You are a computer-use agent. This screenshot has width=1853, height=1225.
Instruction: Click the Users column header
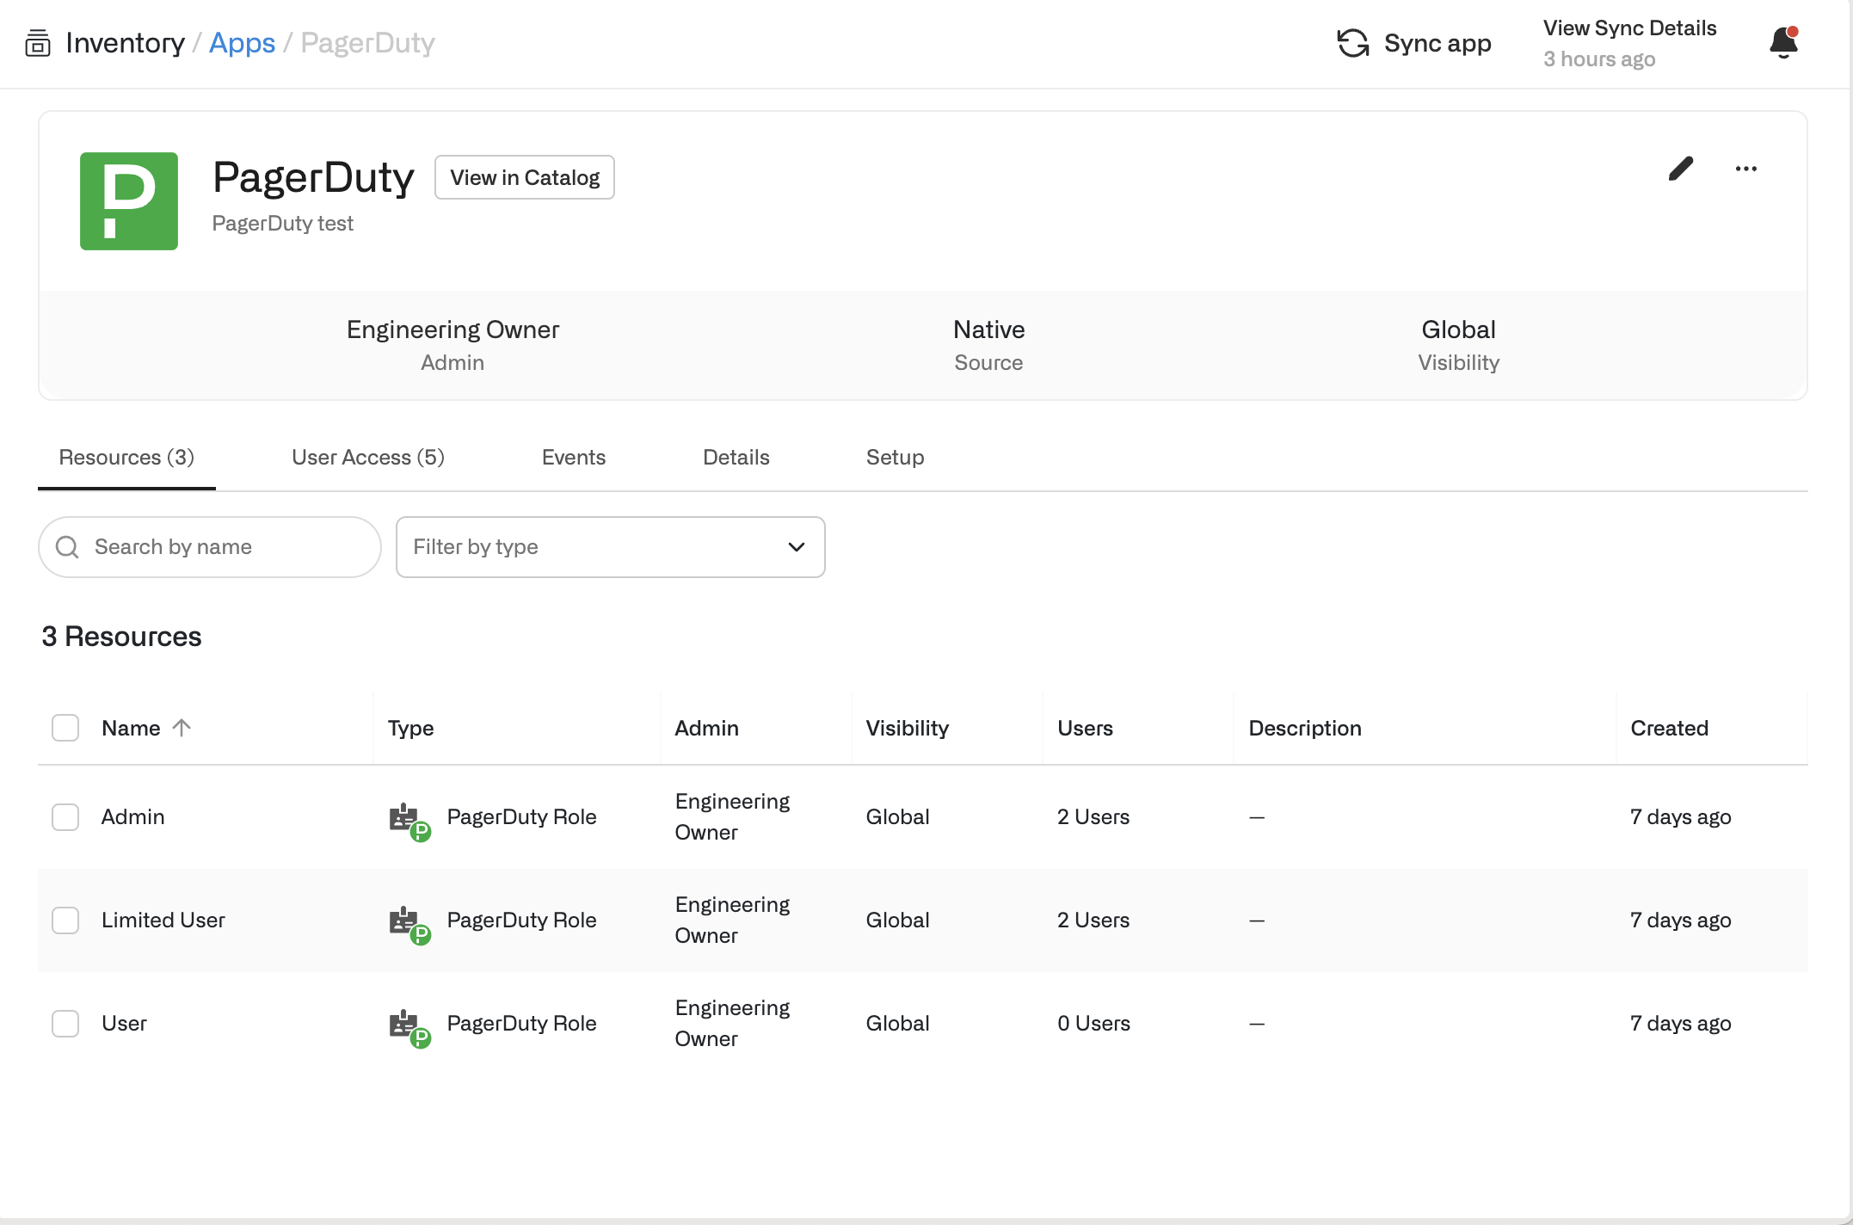tap(1086, 728)
